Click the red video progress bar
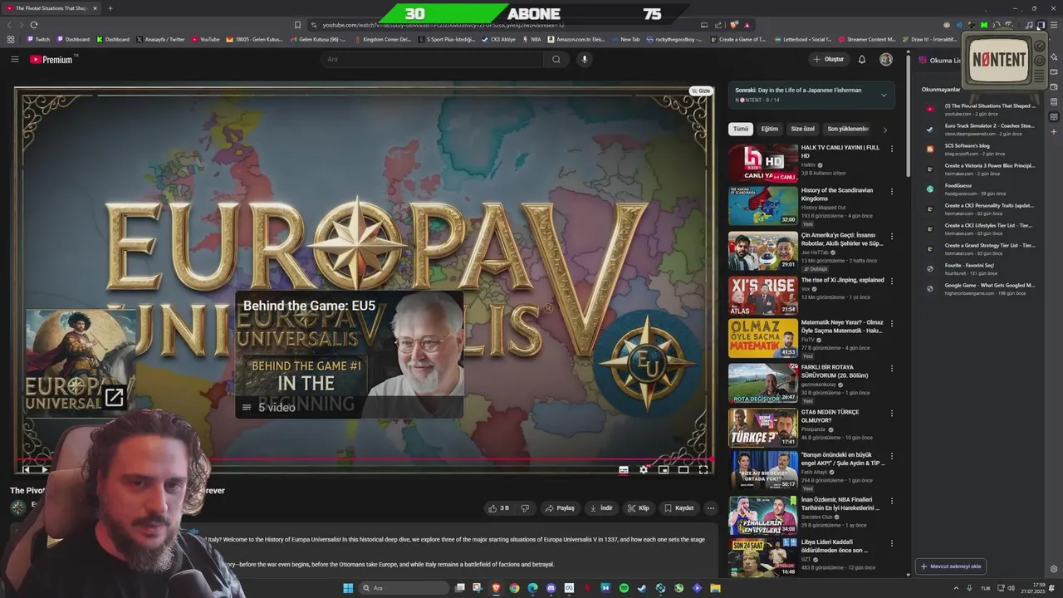The width and height of the screenshot is (1063, 598). click(364, 458)
